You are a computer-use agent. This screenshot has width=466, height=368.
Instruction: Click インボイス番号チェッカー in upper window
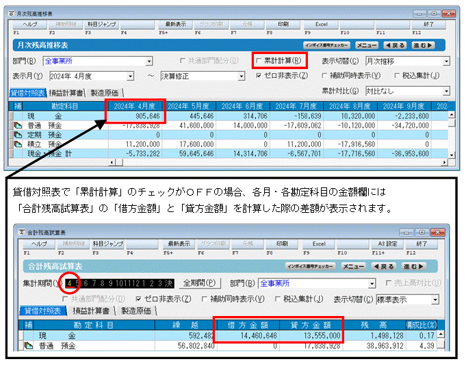point(326,45)
